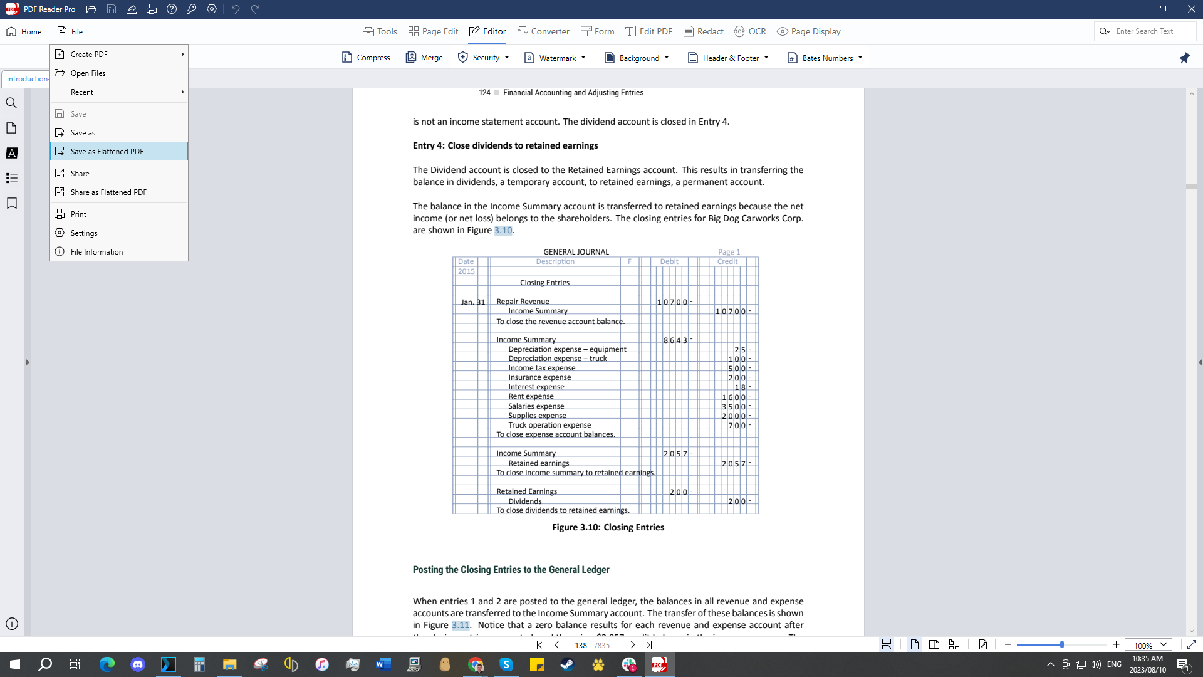This screenshot has width=1203, height=677.
Task: Click the pin icon at toolbar right
Action: tap(1184, 58)
